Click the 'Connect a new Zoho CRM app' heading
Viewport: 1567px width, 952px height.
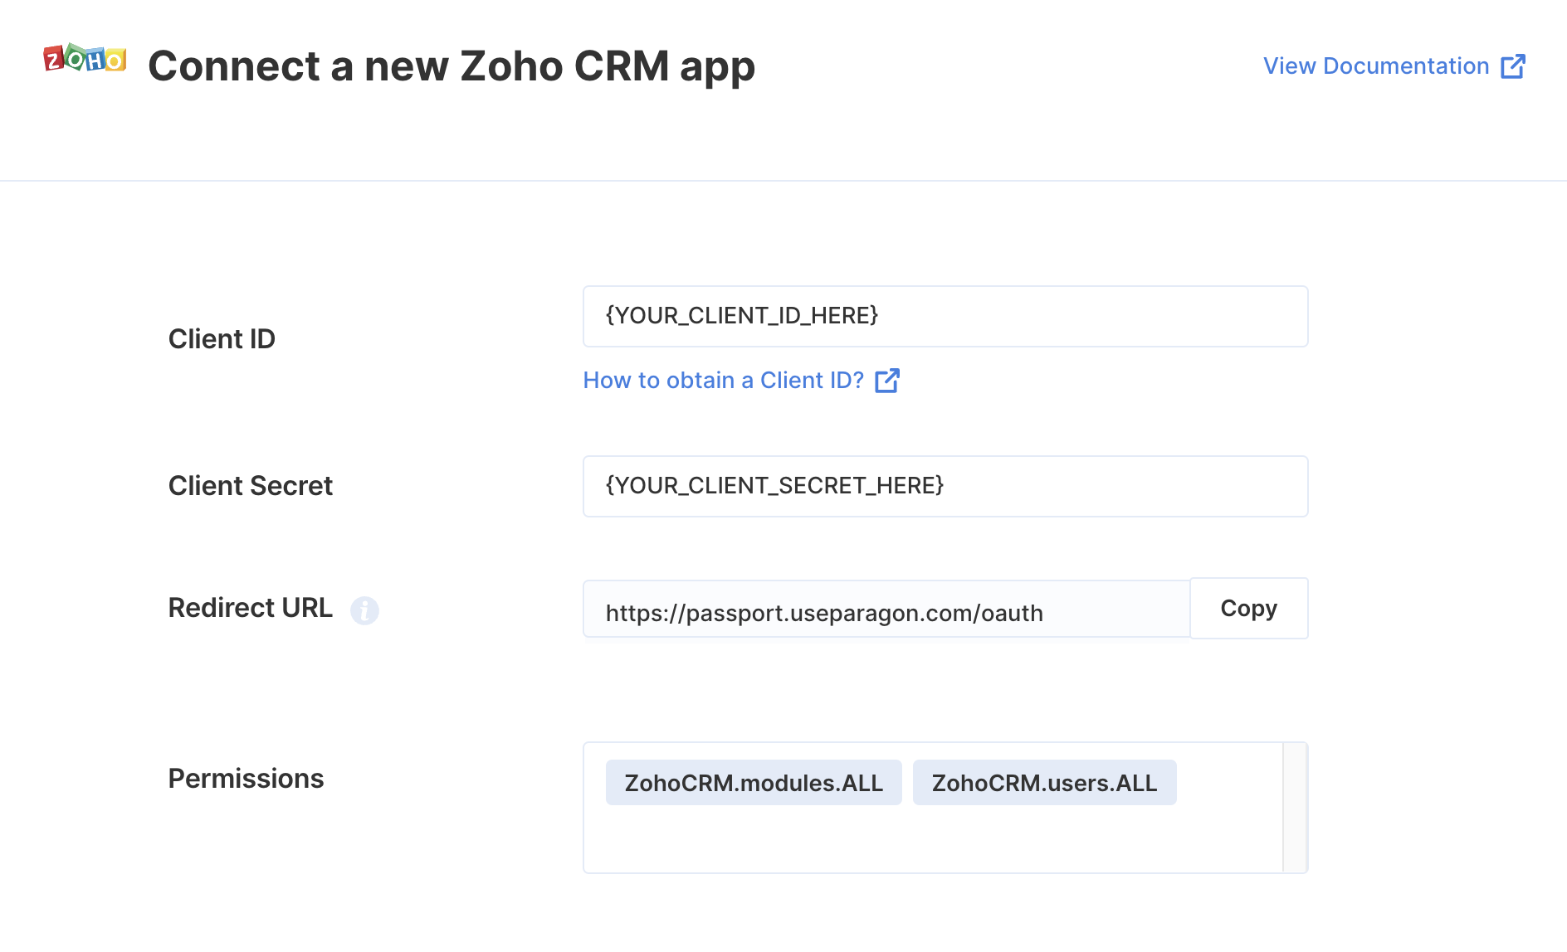[452, 66]
